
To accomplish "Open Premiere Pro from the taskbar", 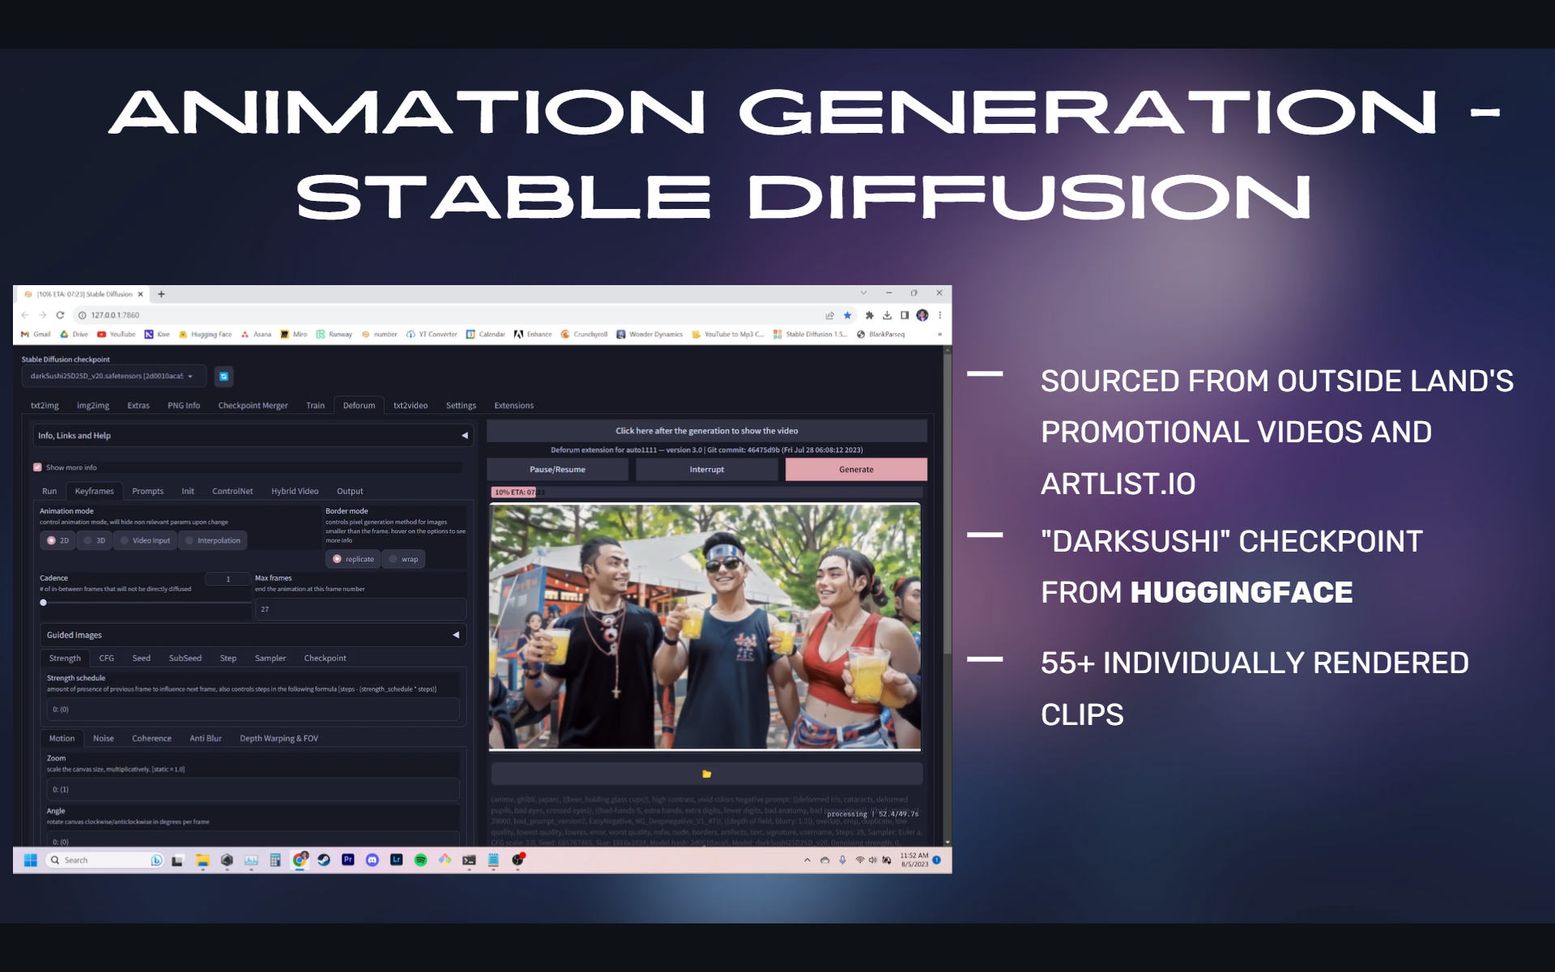I will coord(347,860).
